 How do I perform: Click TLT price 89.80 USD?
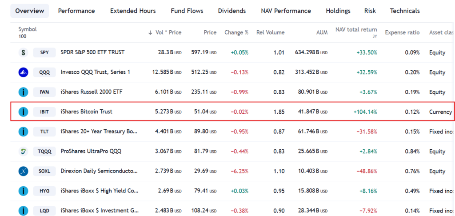205,132
